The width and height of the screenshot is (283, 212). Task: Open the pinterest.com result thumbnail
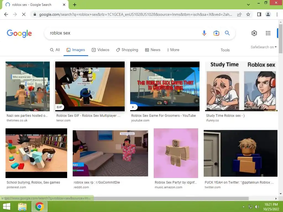36,153
